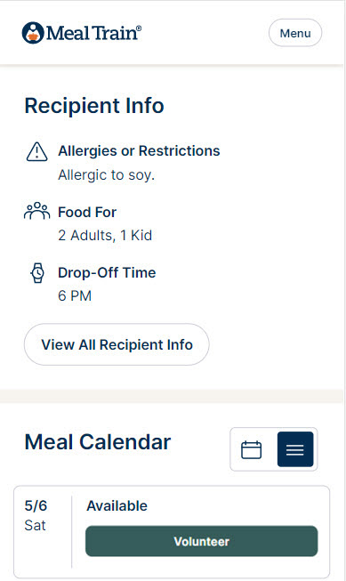
Task: Click the watch drop-off time icon
Action: [37, 273]
